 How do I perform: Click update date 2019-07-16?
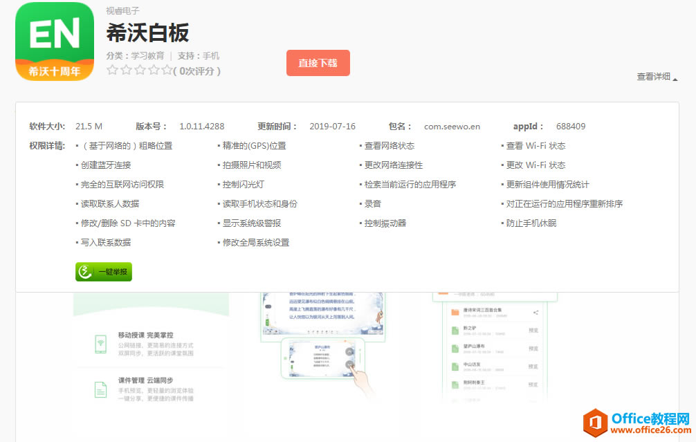[x=333, y=127]
